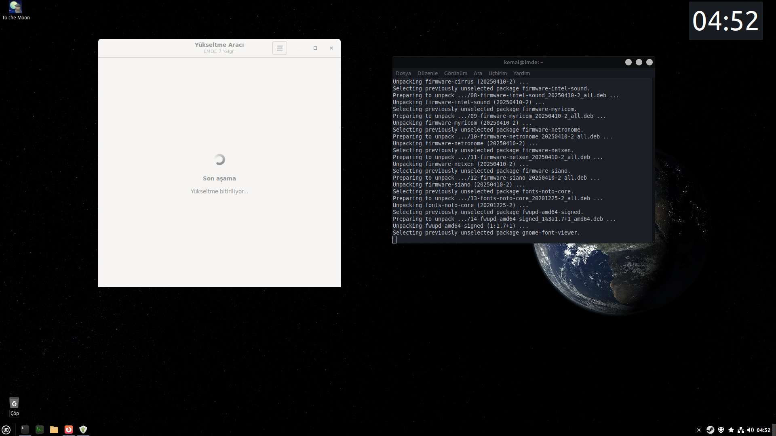Click the star tray icon

[731, 430]
